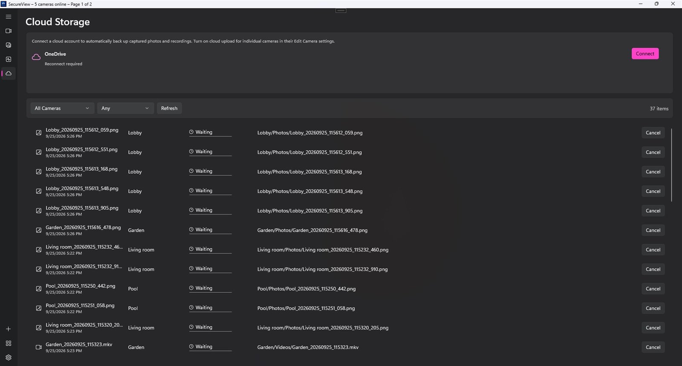Screen dimensions: 682x366
Task: Cancel upload of Garden_20260925_115323.mkv
Action: 653,347
